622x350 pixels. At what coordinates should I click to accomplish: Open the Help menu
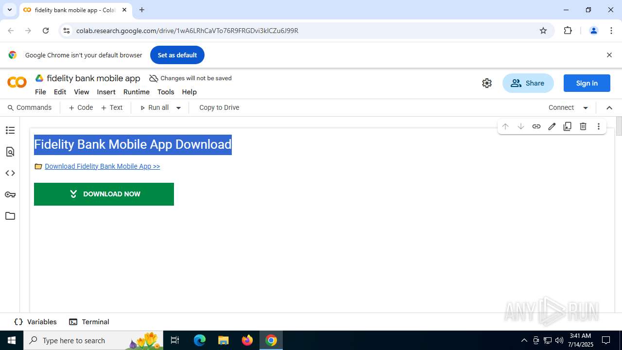[x=189, y=92]
